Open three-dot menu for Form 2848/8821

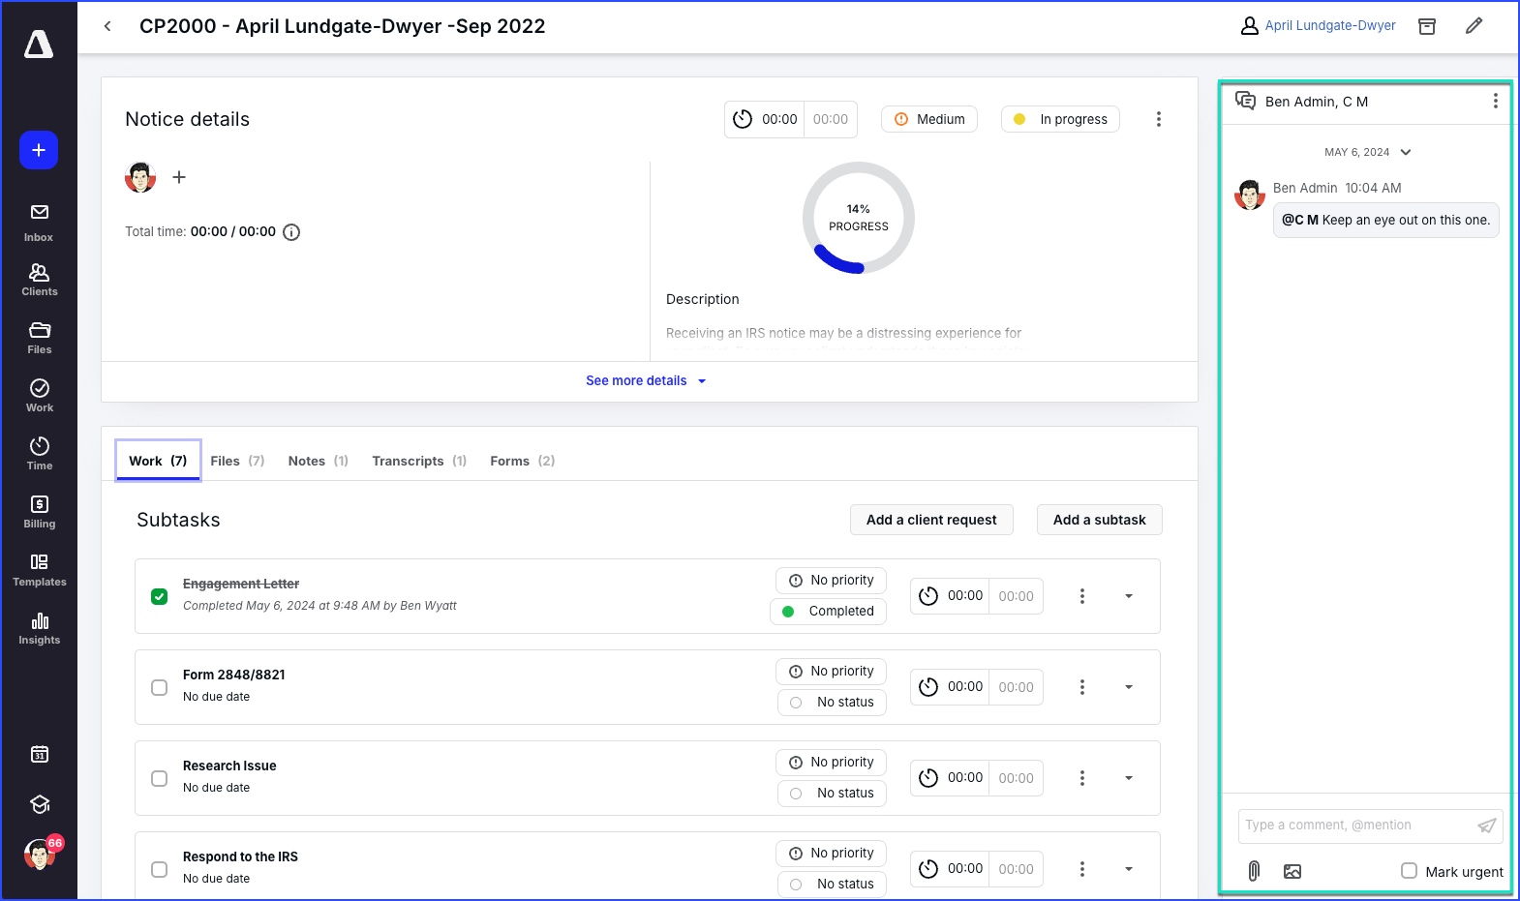coord(1082,687)
